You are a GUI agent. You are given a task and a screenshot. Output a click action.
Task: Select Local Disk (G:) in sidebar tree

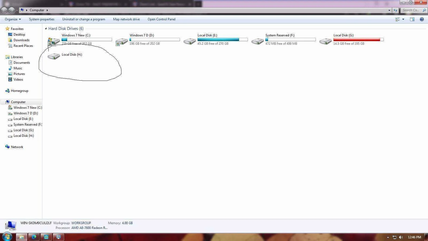(24, 130)
